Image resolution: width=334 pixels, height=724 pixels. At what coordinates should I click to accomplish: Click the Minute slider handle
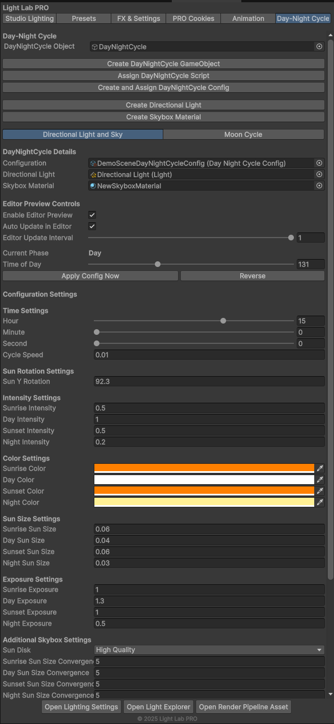(x=97, y=332)
